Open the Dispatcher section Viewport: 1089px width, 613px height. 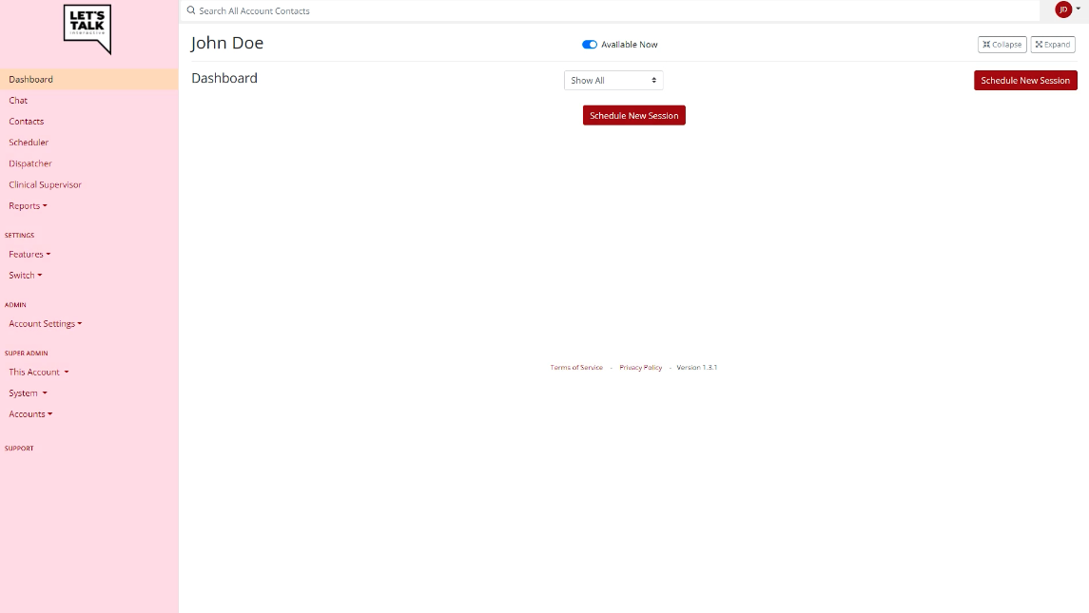tap(29, 163)
